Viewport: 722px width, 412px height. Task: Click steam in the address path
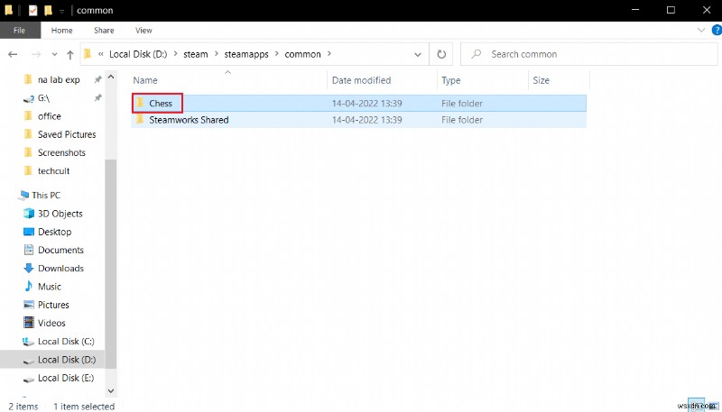196,54
